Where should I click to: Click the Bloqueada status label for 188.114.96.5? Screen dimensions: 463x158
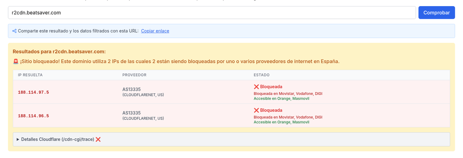point(271,110)
